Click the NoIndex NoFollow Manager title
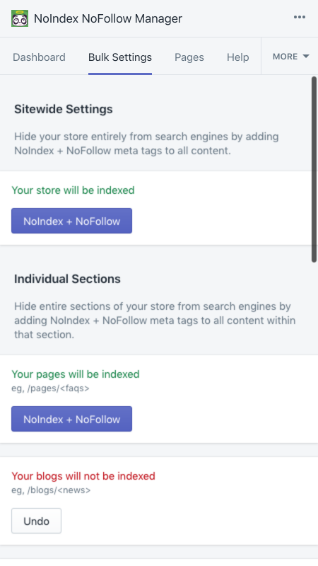 point(108,18)
